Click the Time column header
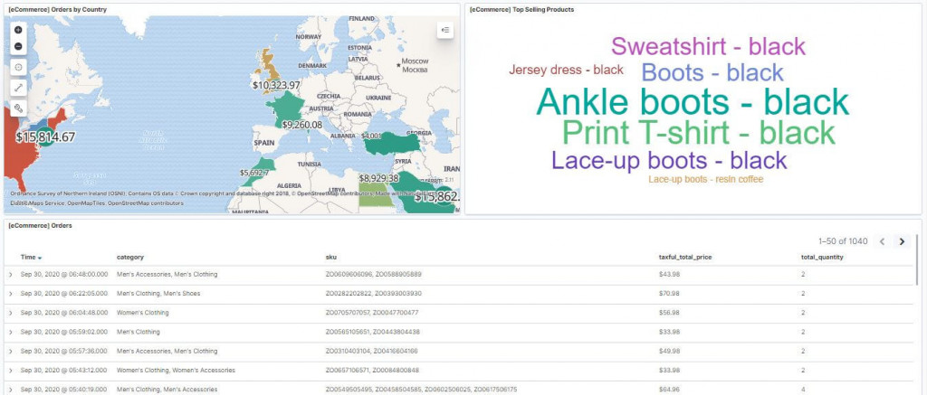This screenshot has width=927, height=395. [28, 258]
